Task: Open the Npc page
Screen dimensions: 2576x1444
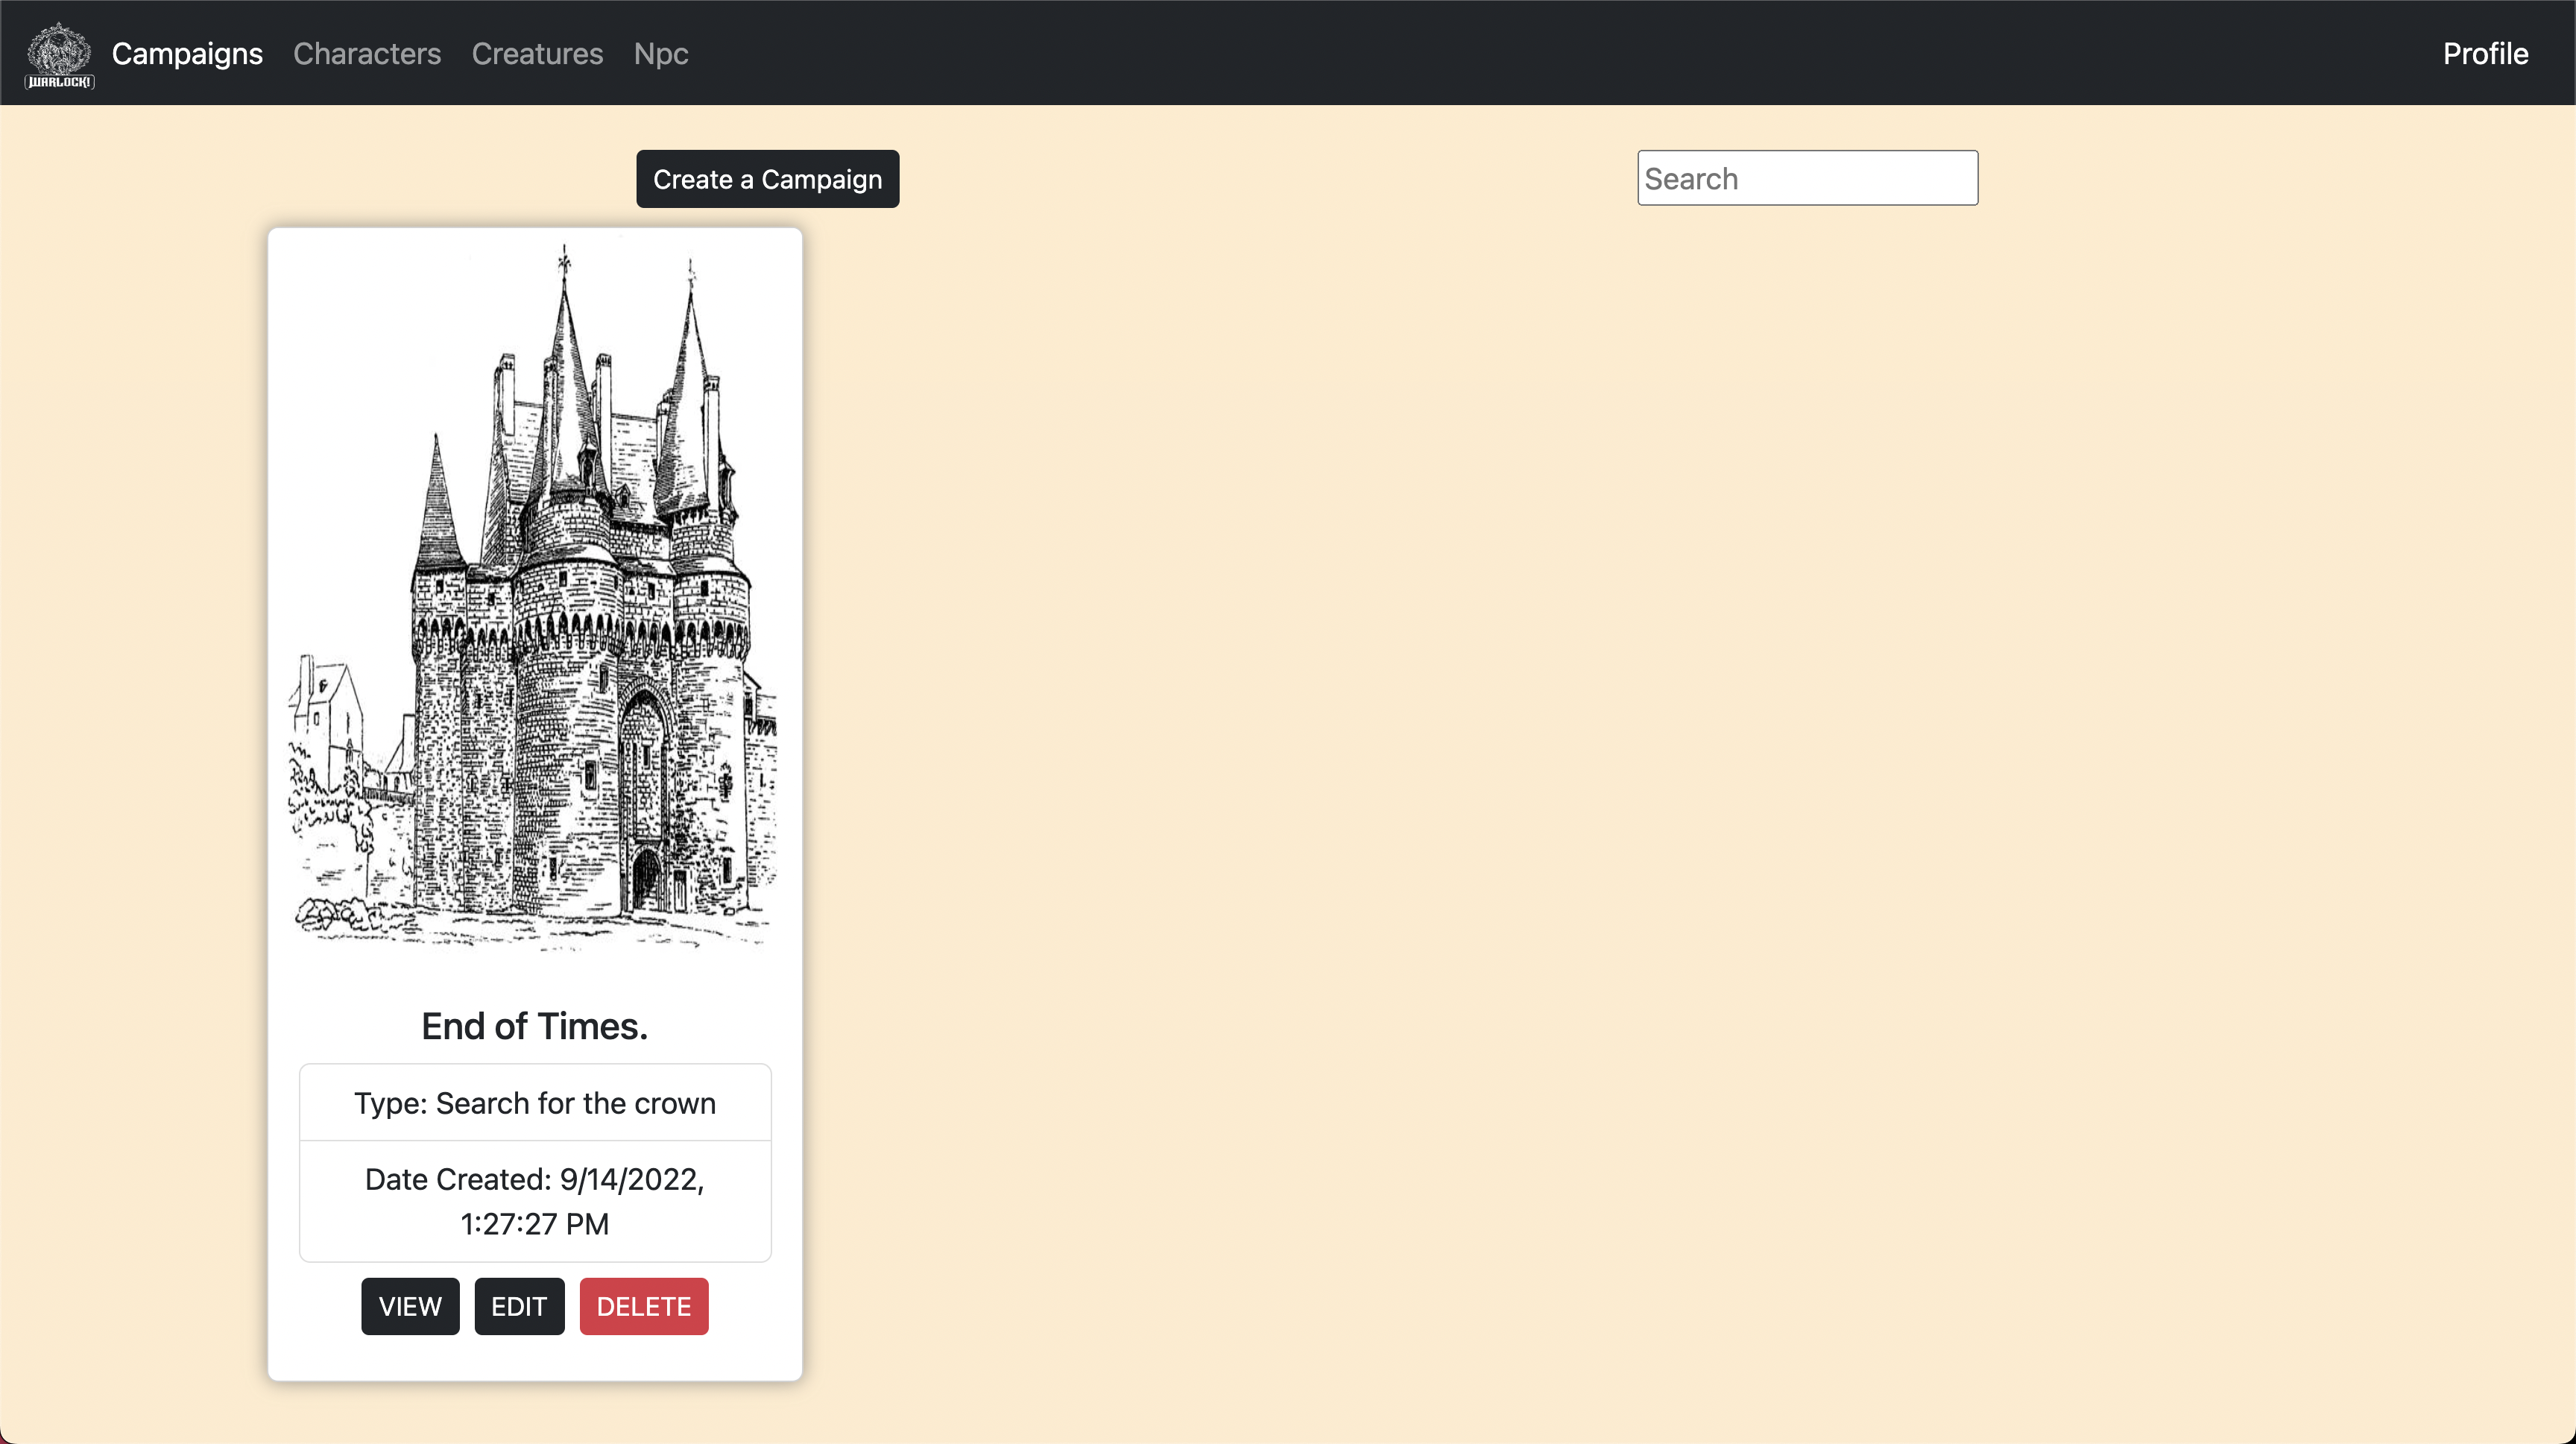Action: (x=660, y=53)
